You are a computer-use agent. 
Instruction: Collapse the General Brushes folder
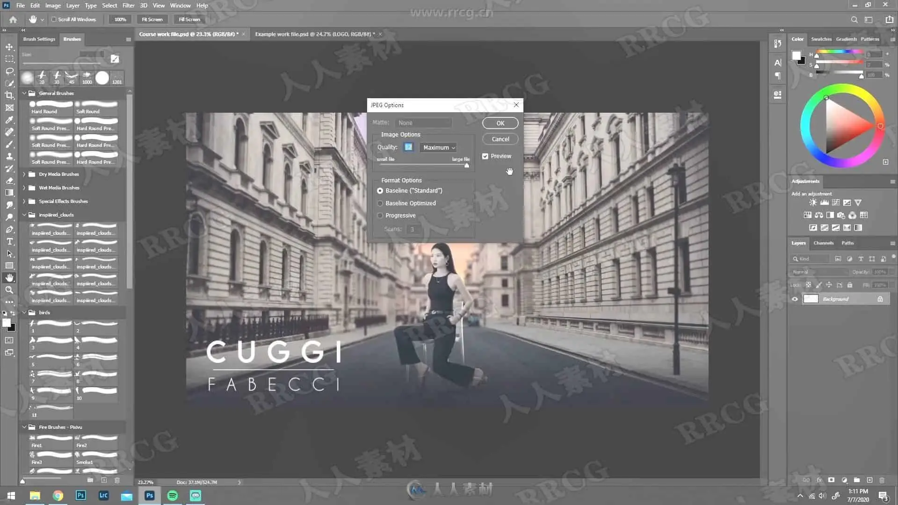(24, 94)
